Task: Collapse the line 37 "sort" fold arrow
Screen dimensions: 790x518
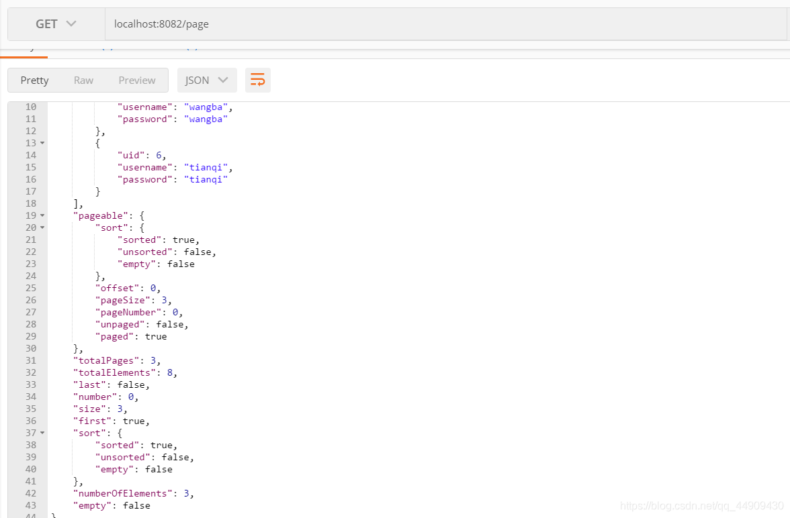Action: pos(42,433)
